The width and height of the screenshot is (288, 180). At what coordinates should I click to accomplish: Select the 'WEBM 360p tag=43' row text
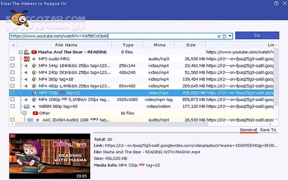coord(58,106)
